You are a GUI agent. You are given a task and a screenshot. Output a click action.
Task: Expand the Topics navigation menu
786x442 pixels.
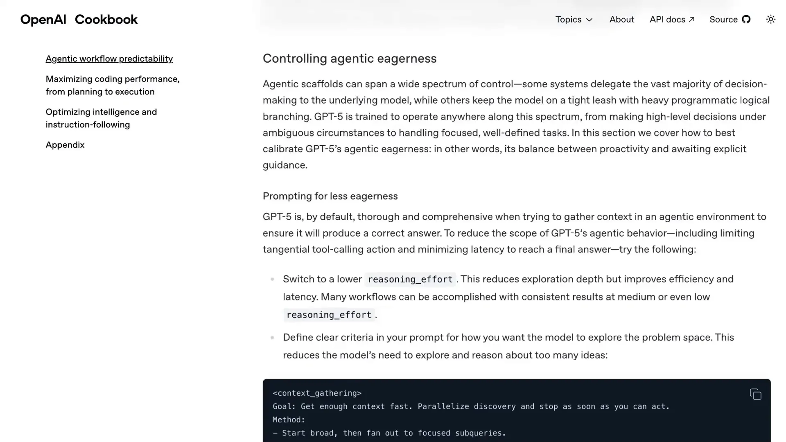pos(574,19)
